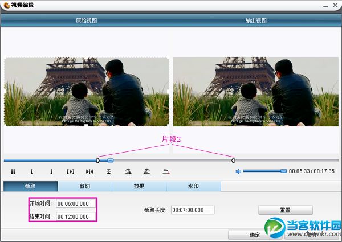Viewport: 342px width, 242px height.
Task: Click the 原始视图 header label
Action: [87, 20]
